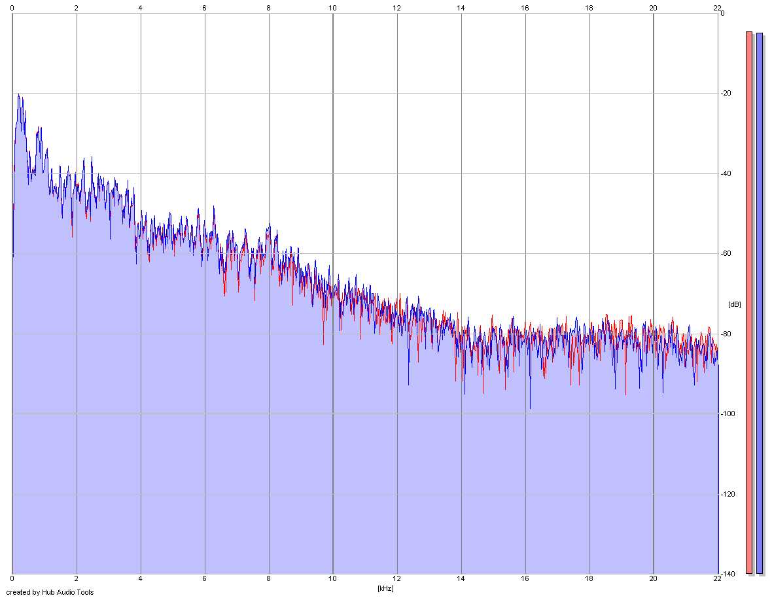Click the 20 kHz label on the bottom axis
772x600 pixels.
(x=653, y=578)
